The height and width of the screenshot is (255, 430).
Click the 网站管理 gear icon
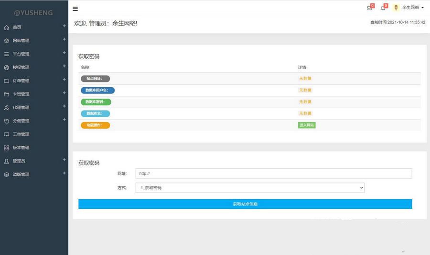(x=7, y=41)
